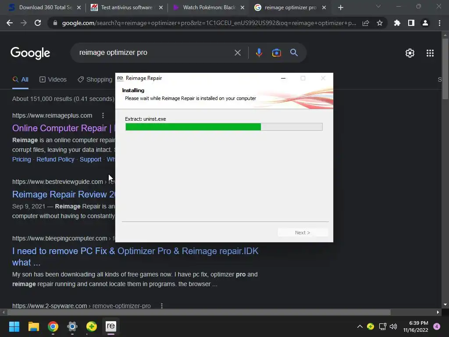Click the Google logo
The height and width of the screenshot is (337, 449).
tap(30, 53)
